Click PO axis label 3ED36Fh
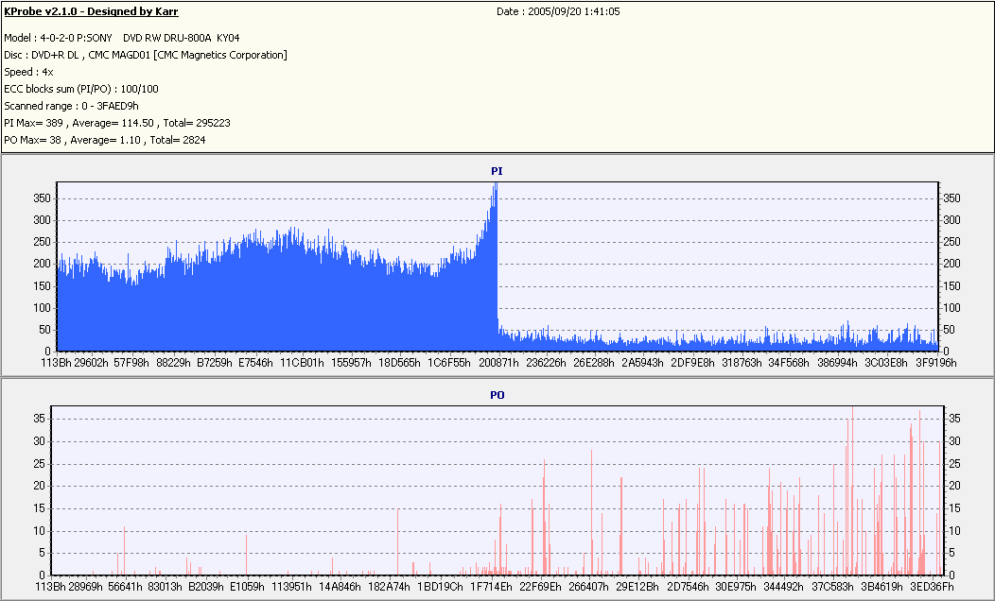 pos(933,587)
